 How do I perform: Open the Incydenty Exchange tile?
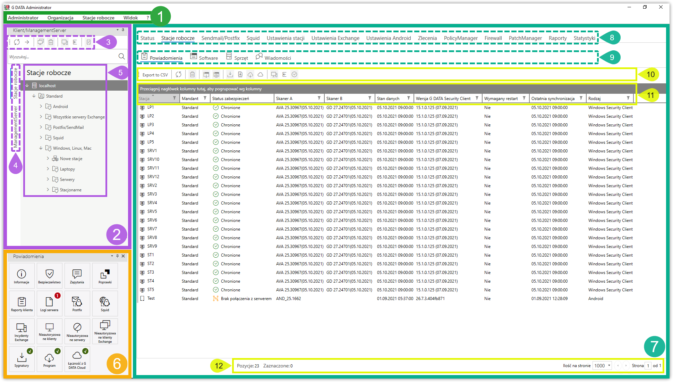(22, 331)
